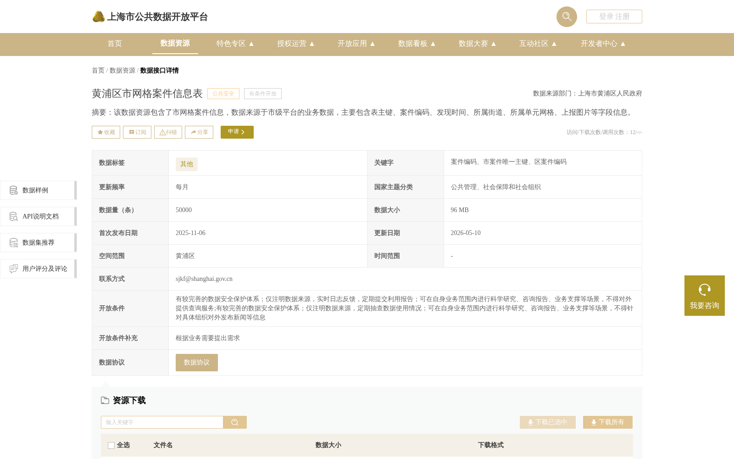
Task: Click the 文件名 column header
Action: click(163, 445)
